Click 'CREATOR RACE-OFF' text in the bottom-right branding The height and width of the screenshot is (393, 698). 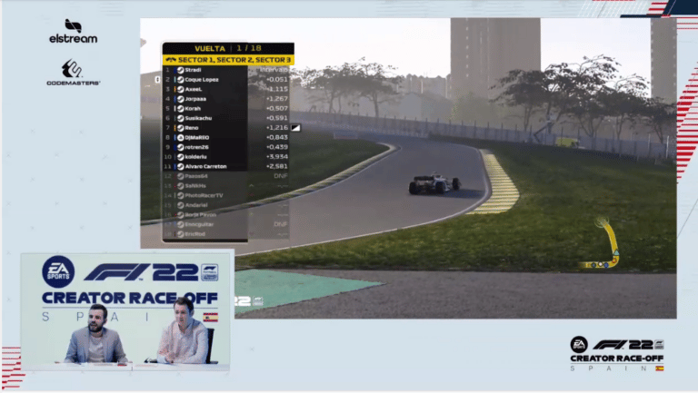616,359
